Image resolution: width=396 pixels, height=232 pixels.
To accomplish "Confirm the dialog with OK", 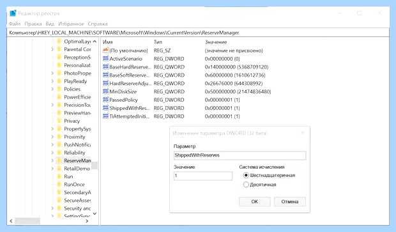I will 255,202.
